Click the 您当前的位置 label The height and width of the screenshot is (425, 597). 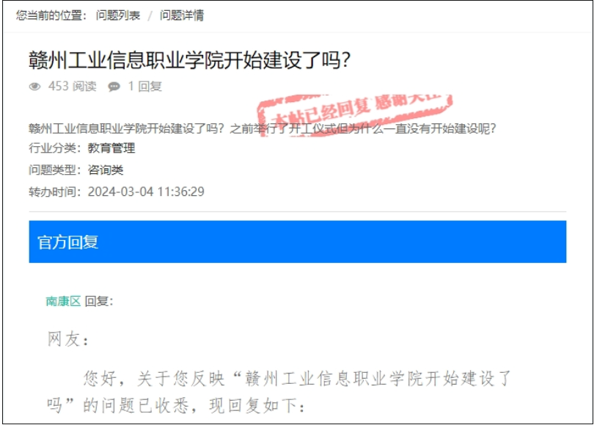pyautogui.click(x=51, y=15)
